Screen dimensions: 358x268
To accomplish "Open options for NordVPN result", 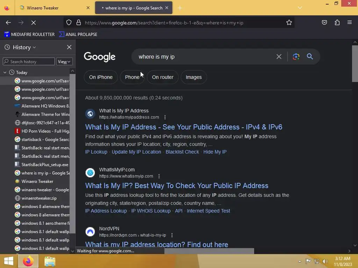I will pos(172,235).
